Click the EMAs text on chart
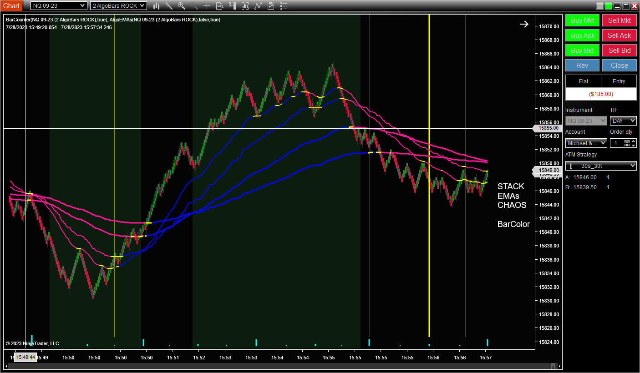 pyautogui.click(x=508, y=196)
